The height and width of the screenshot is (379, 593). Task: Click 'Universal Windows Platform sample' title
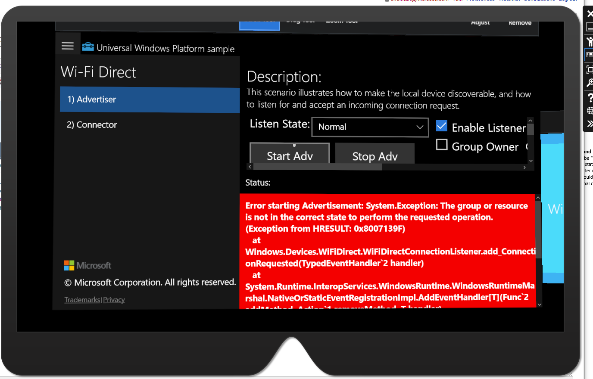(165, 48)
